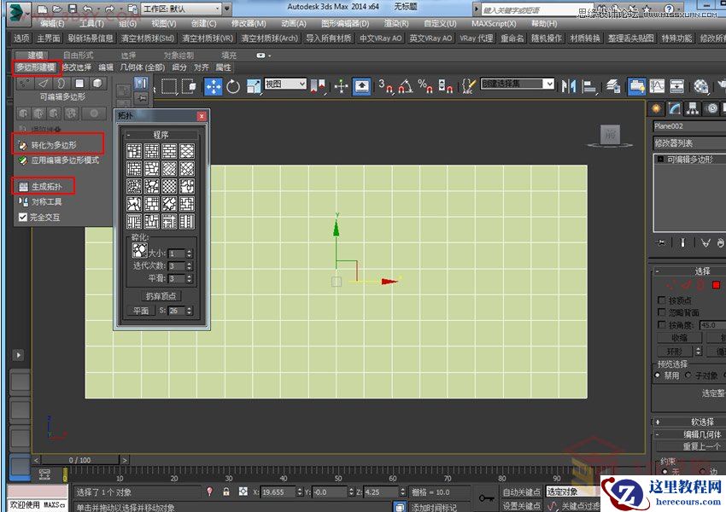Pick the brick pattern in the Topology dialog

coord(169,152)
